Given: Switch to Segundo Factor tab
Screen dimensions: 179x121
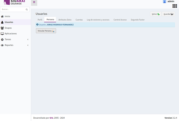Looking at the screenshot, I should coord(137,20).
